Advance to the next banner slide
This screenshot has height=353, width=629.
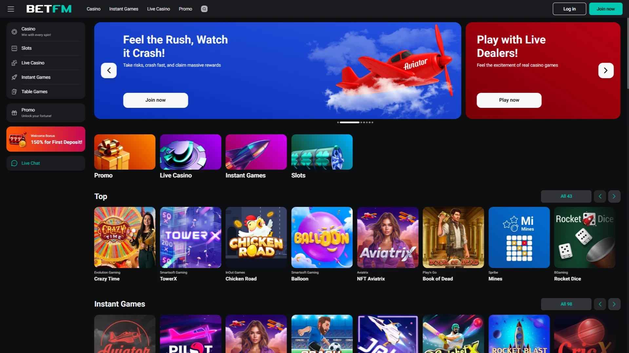606,70
